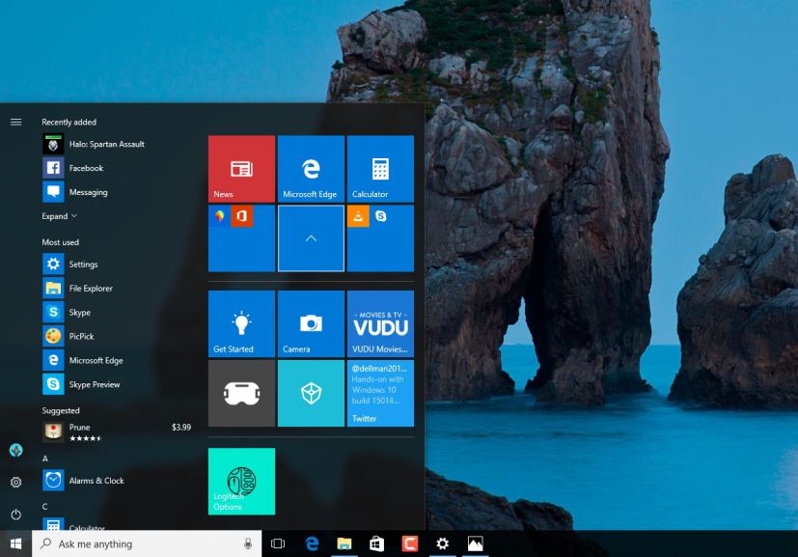Open the Windows Store from the taskbar
798x557 pixels.
point(375,543)
